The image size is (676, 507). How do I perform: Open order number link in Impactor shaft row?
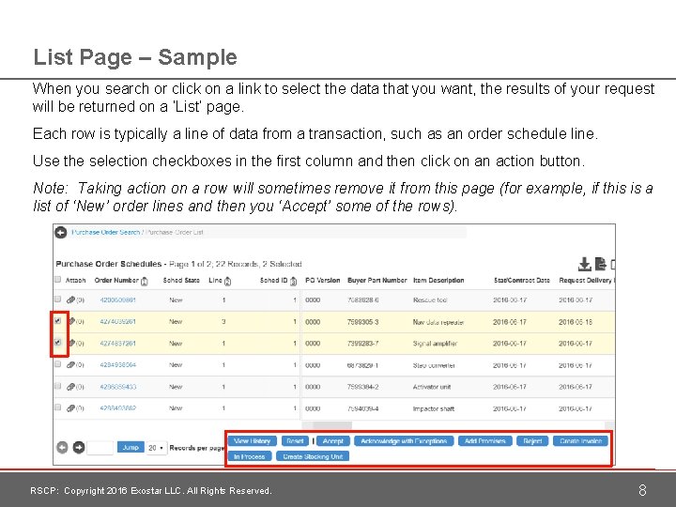tap(117, 408)
